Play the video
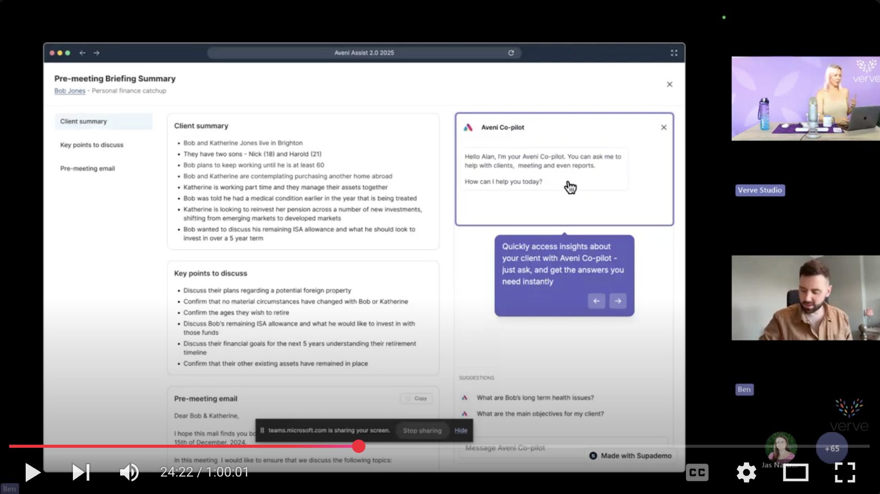The width and height of the screenshot is (880, 494). pos(32,472)
